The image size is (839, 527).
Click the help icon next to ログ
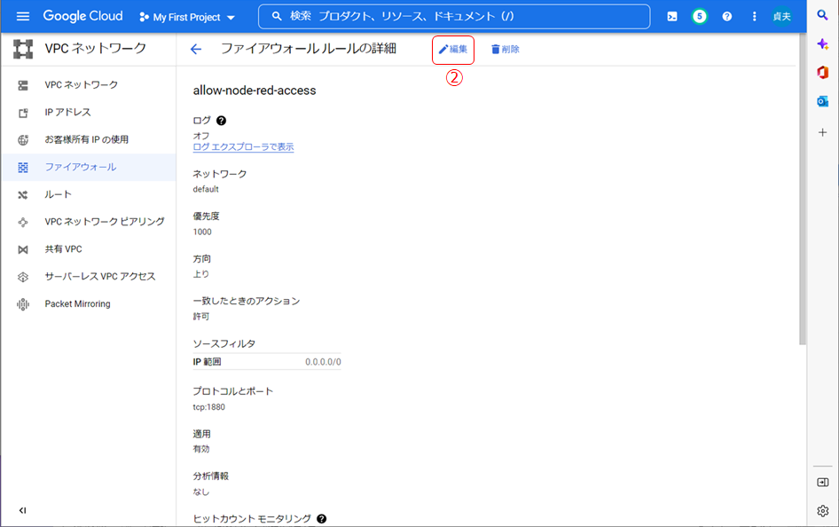221,121
